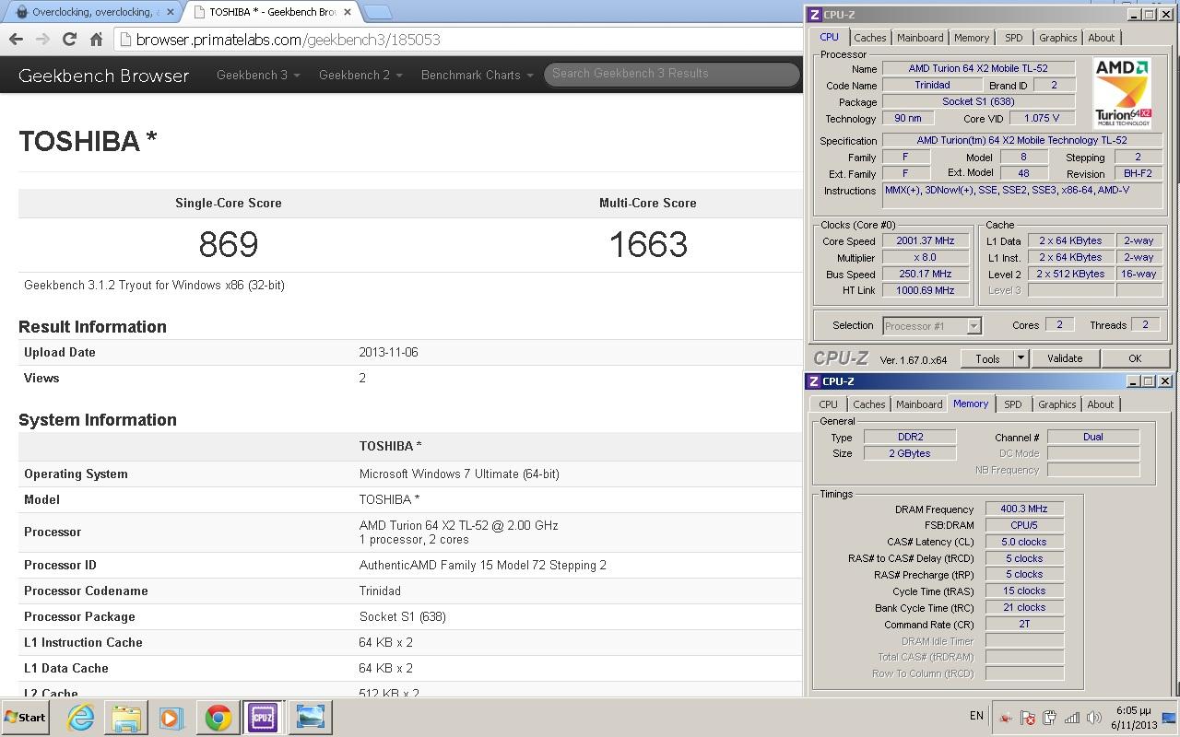Open Windows Media Player from taskbar
The width and height of the screenshot is (1180, 737).
171,717
